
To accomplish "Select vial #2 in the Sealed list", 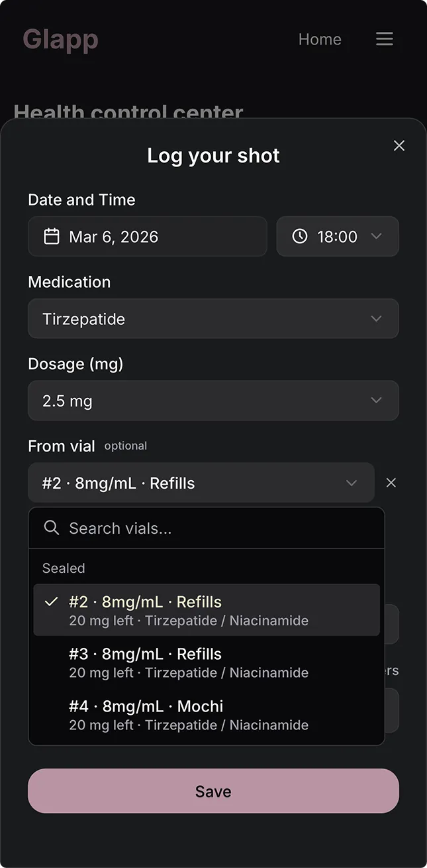I will pos(207,610).
